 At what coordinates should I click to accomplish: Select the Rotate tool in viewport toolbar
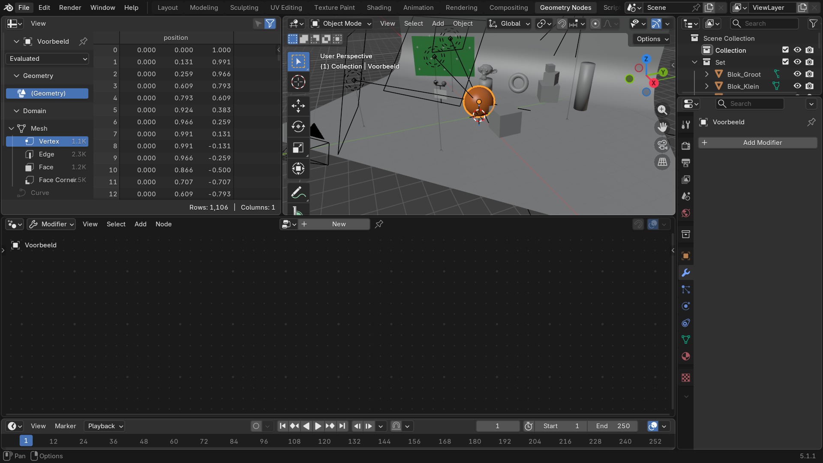click(x=298, y=126)
